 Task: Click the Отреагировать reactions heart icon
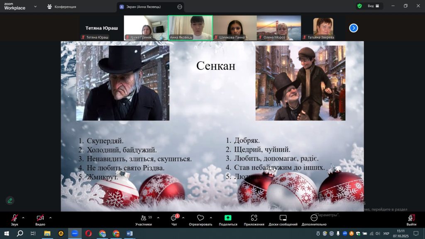[x=200, y=218]
